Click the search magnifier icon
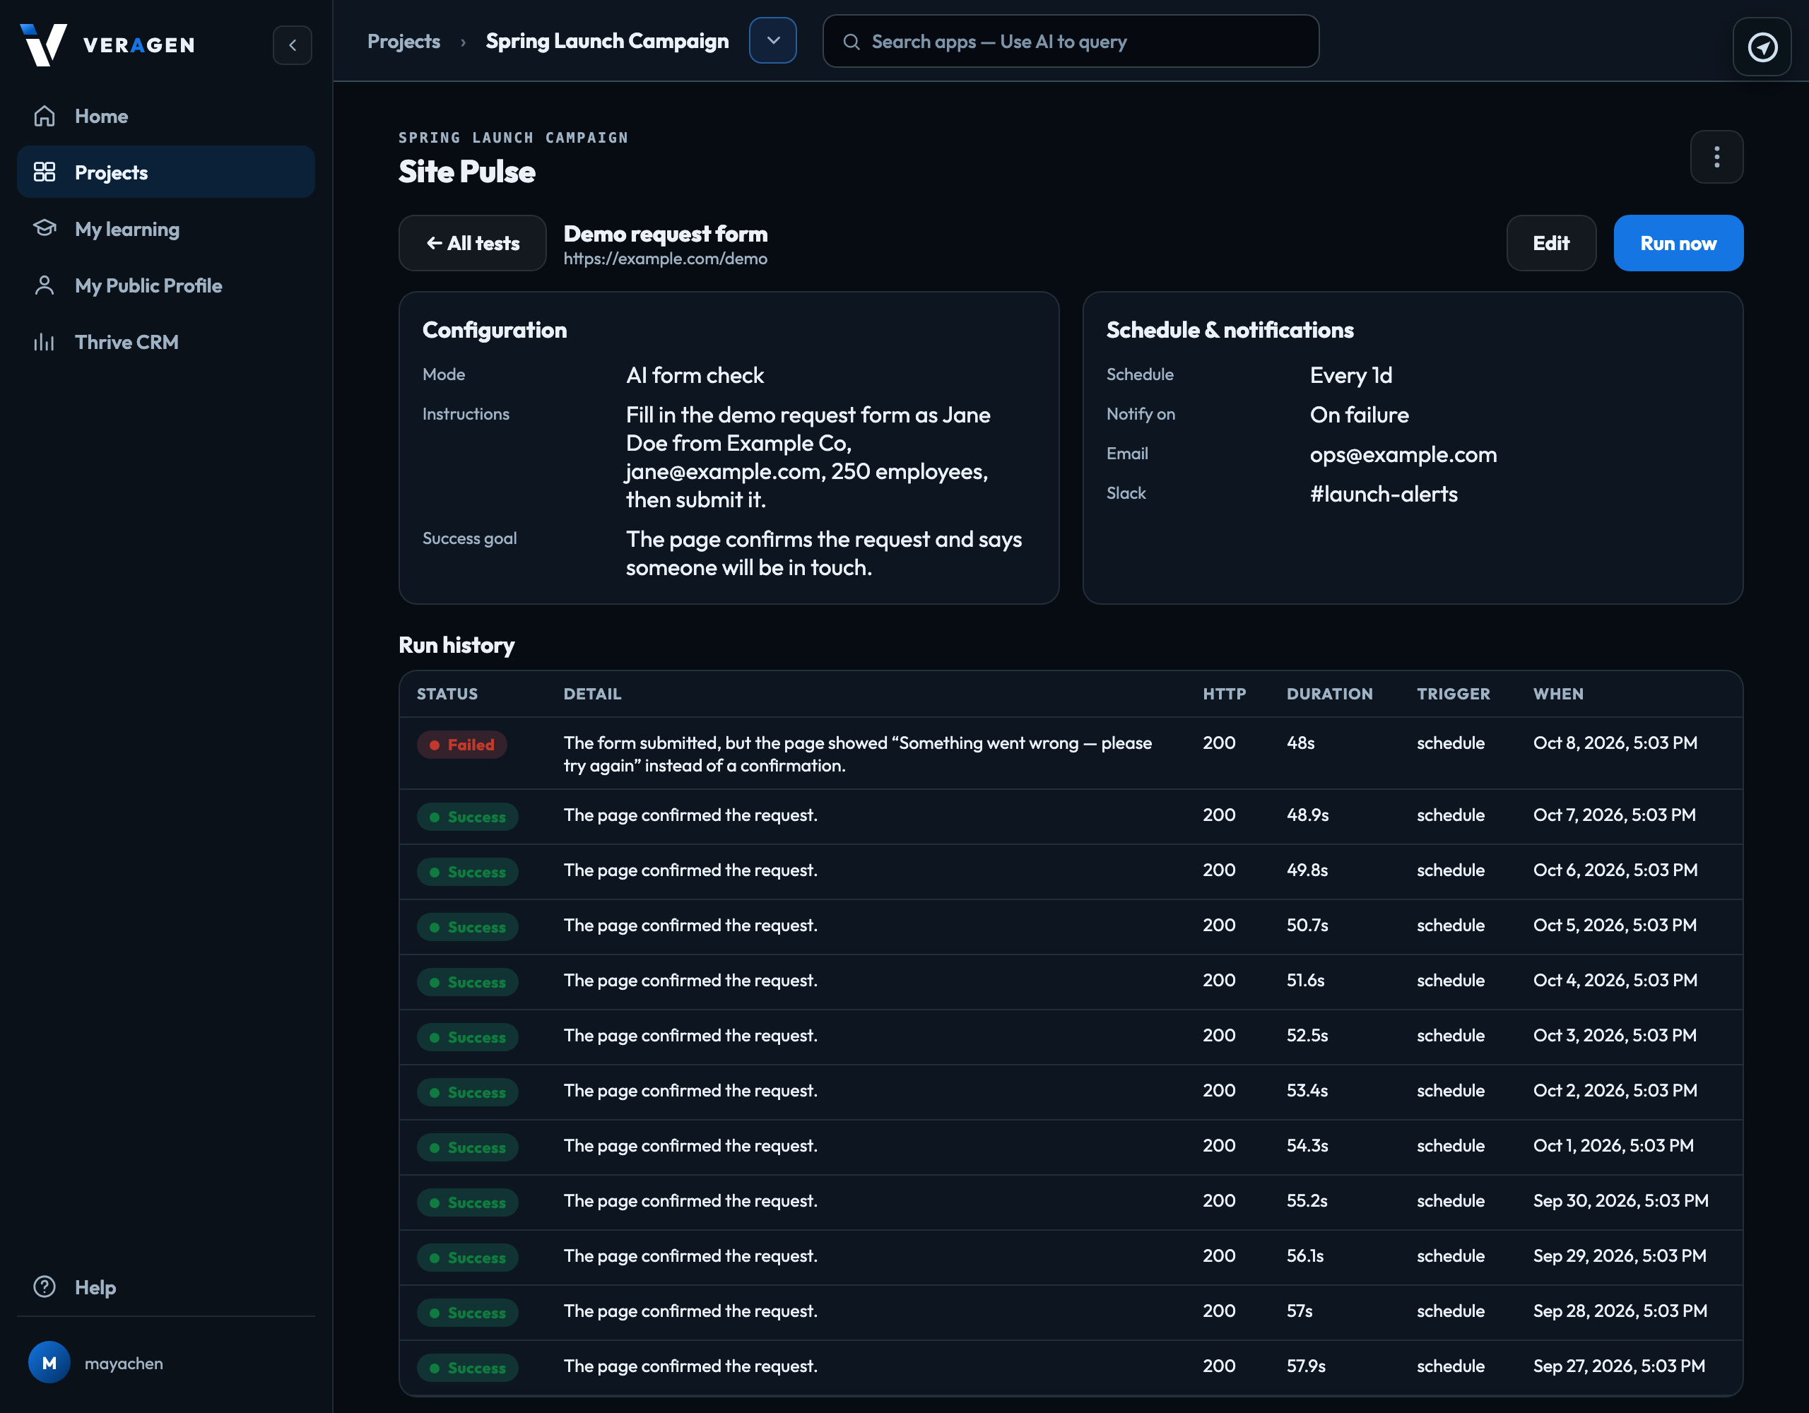 (x=852, y=42)
